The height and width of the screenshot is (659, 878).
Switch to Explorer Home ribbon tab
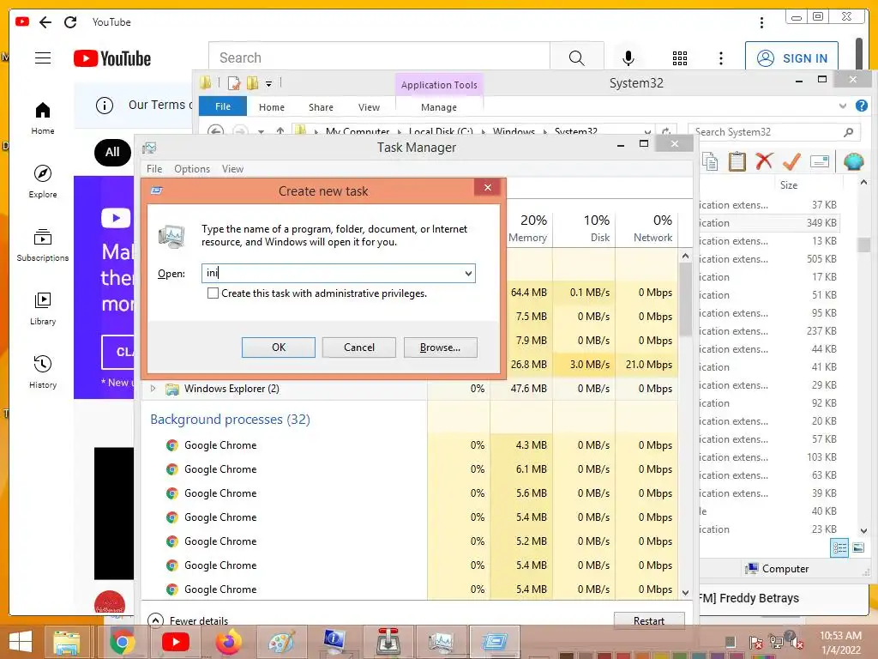click(x=272, y=107)
